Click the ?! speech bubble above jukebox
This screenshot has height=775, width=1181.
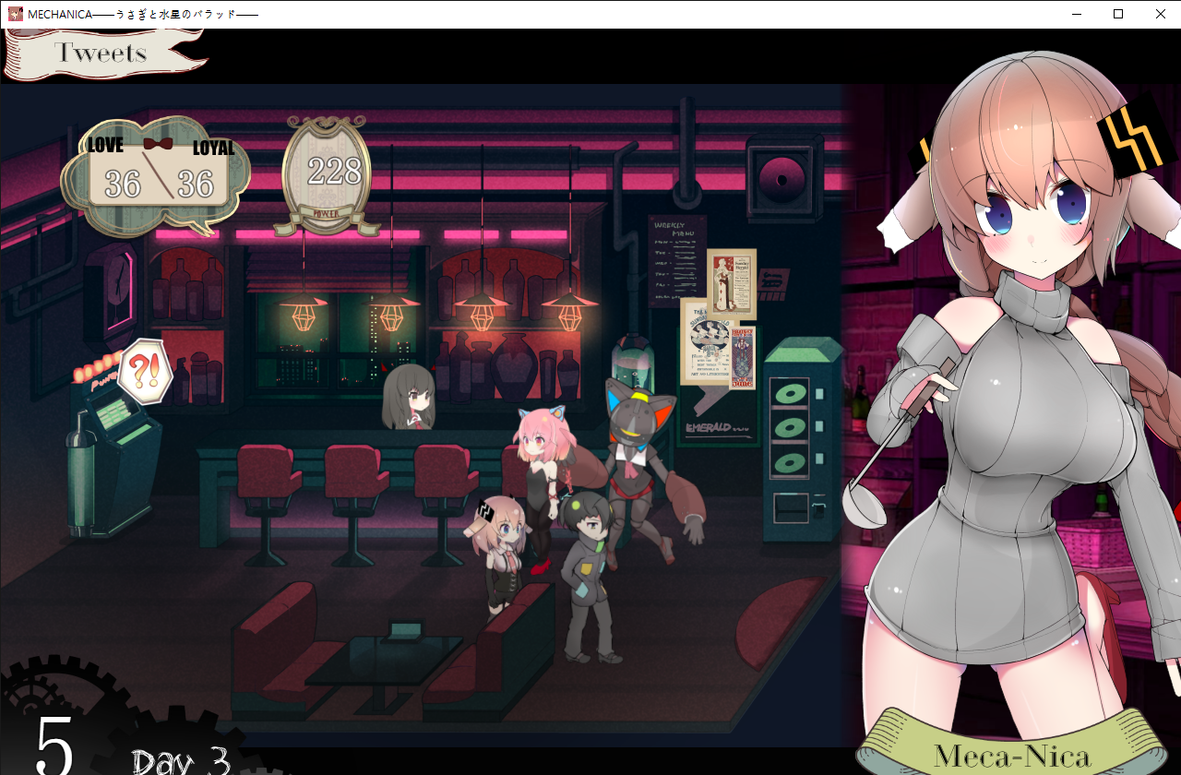coord(146,371)
